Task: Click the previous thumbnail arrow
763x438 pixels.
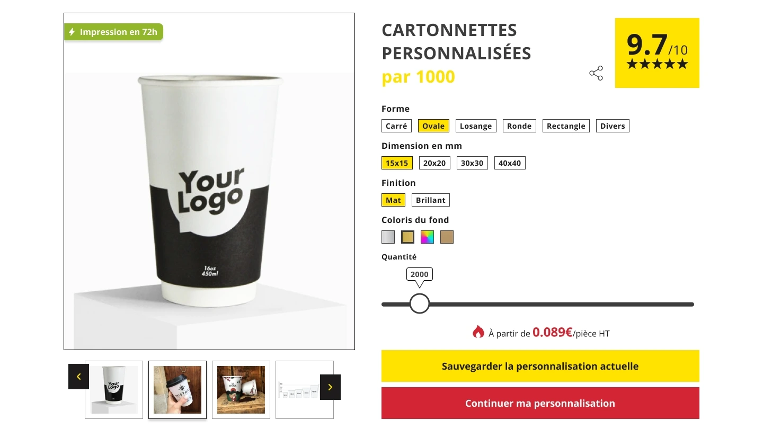Action: 78,377
